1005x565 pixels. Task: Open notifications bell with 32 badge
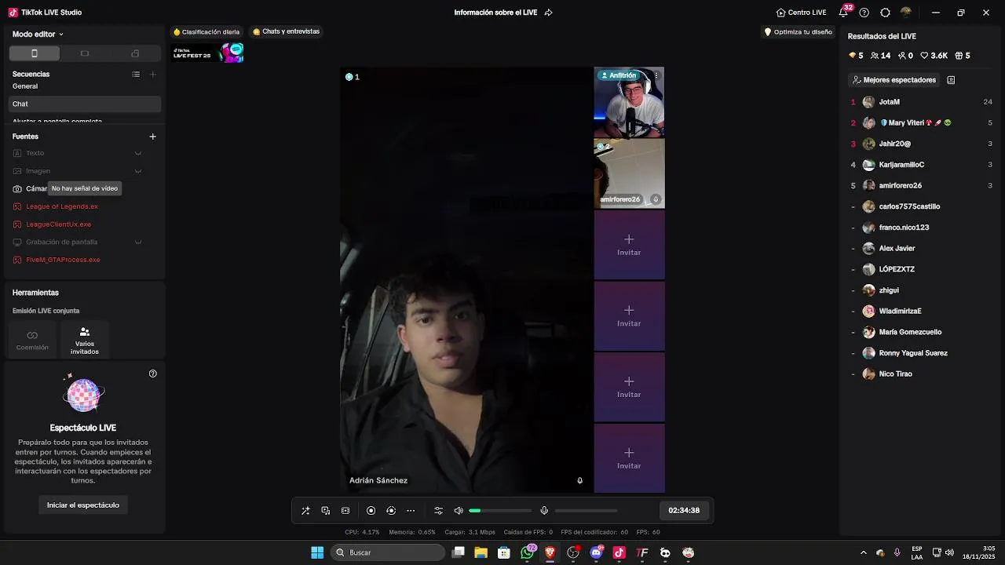pyautogui.click(x=843, y=13)
